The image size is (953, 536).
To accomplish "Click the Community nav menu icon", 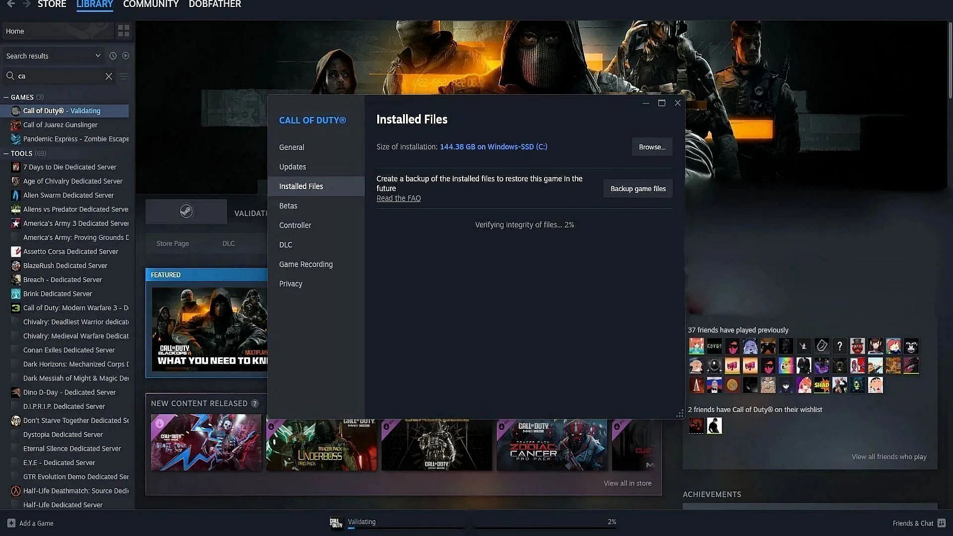I will 150,4.
